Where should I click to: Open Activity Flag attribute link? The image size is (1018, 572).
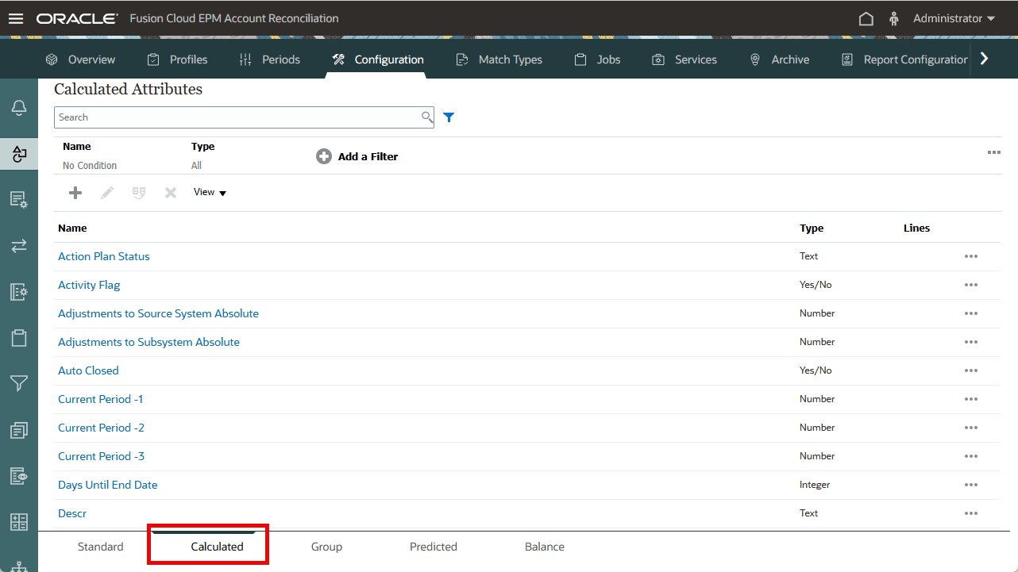pyautogui.click(x=89, y=285)
